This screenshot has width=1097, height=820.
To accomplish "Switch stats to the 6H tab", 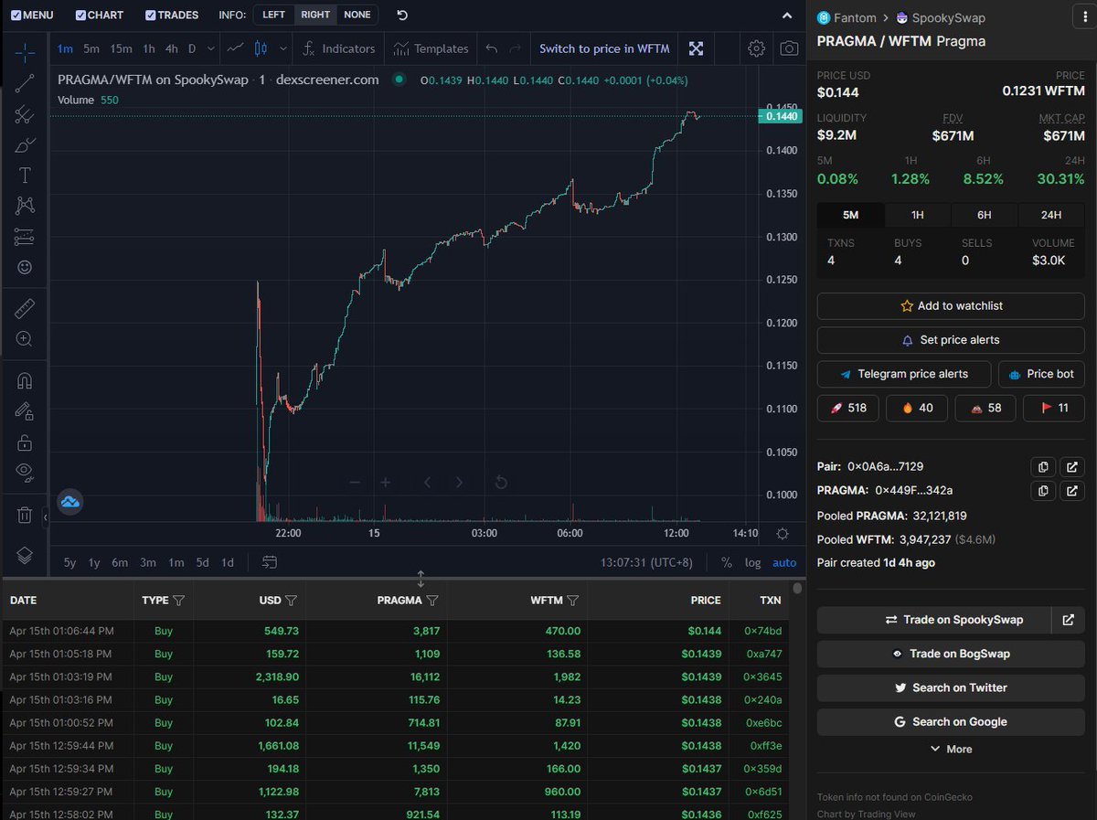I will pyautogui.click(x=985, y=215).
